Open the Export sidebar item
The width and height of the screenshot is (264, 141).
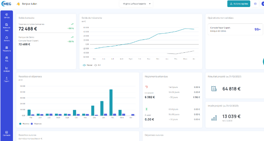tap(7, 79)
